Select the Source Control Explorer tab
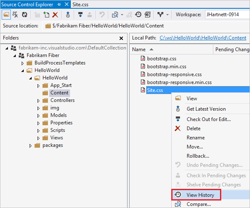The height and width of the screenshot is (208, 250). [27, 5]
